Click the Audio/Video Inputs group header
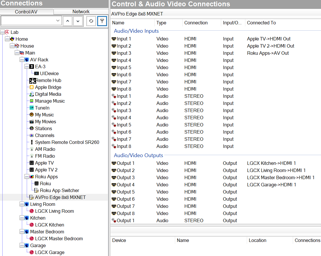This screenshot has width=321, height=256. pos(136,31)
